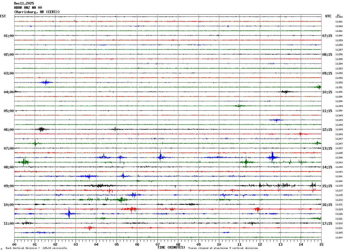Screen dimensions: 344x252
Task: Click the DC value 11240
Action: coord(339,181)
